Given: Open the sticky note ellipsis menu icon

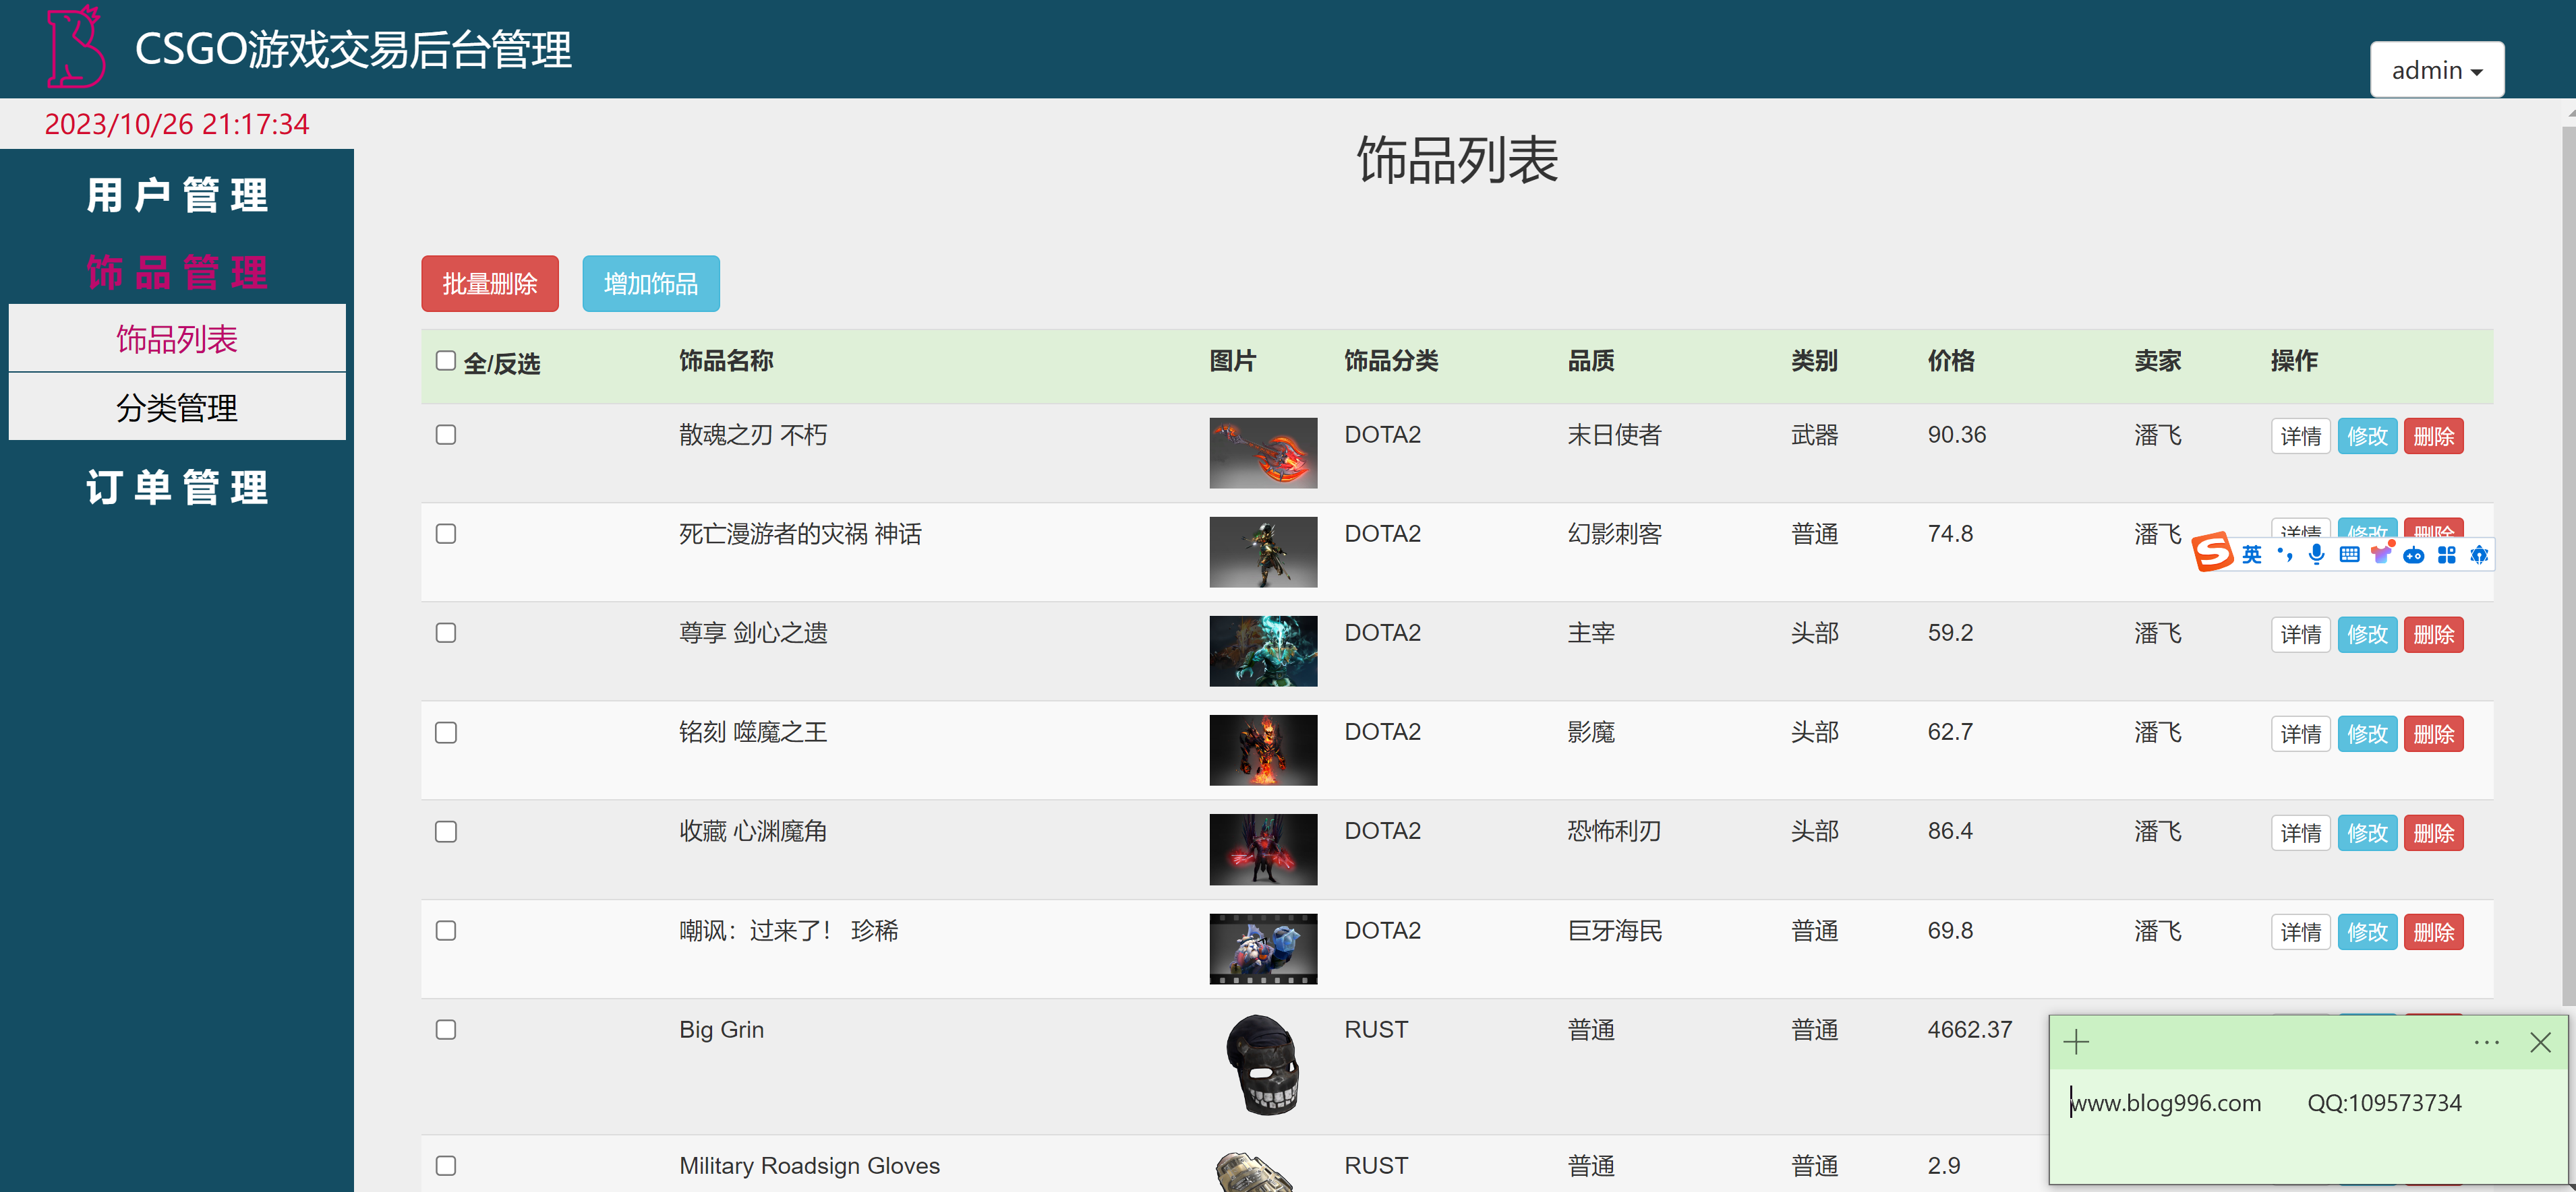Looking at the screenshot, I should (2486, 1042).
